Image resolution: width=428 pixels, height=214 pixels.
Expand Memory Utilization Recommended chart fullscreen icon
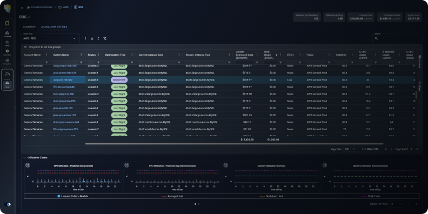325,165
